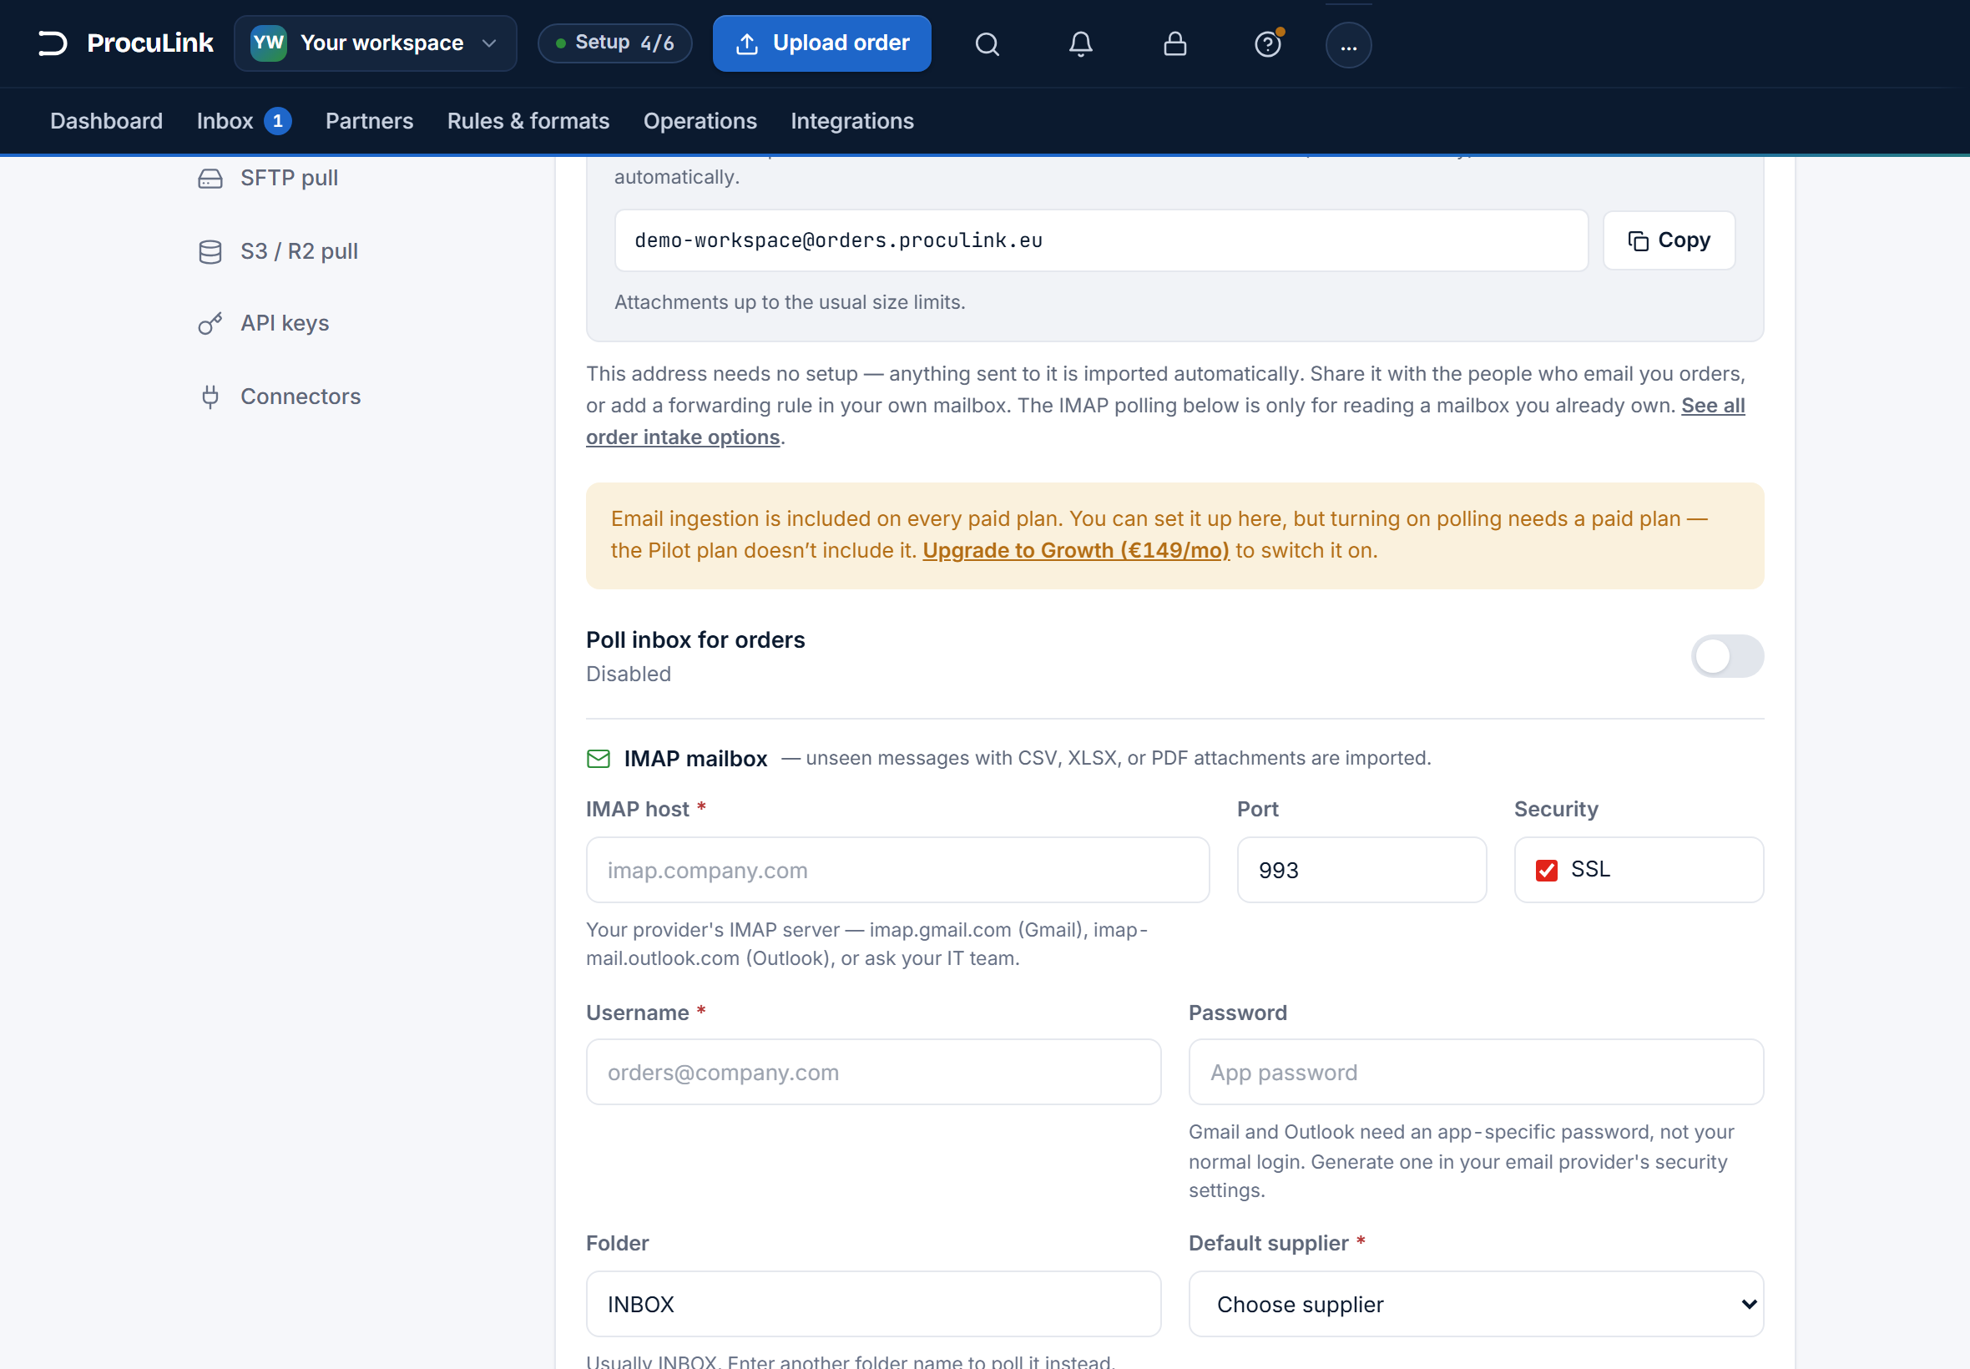1970x1369 pixels.
Task: Expand the Your workspace switcher
Action: [376, 43]
